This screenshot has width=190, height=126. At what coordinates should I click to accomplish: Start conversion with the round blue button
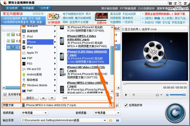175,113
